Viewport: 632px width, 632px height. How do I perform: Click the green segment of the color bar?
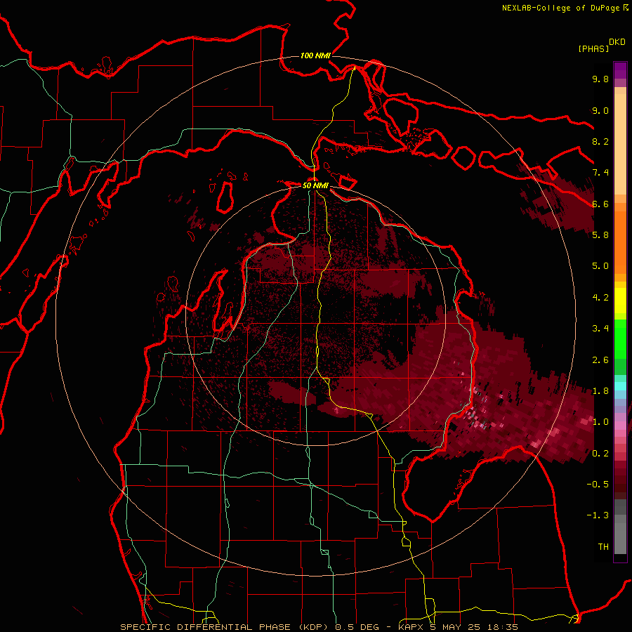coord(620,338)
